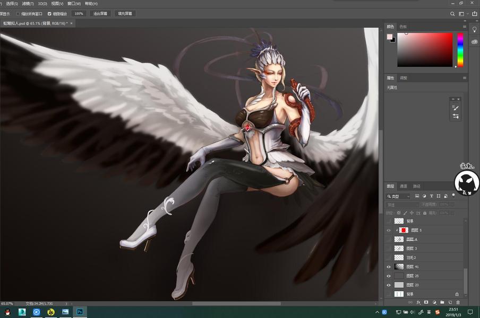Show the 羽毛2 layer visibility box
The image size is (480, 318).
point(389,258)
